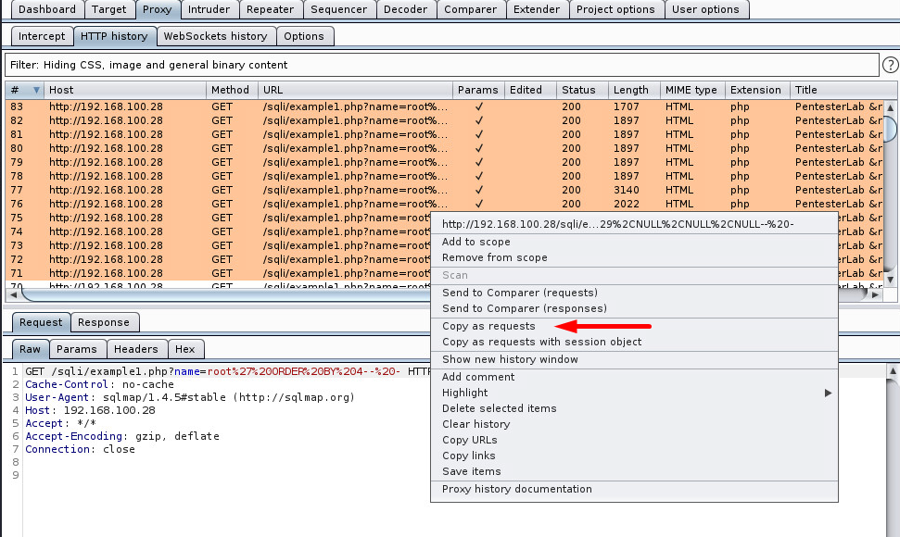The height and width of the screenshot is (537, 900).
Task: Open the User options tab
Action: coord(705,9)
